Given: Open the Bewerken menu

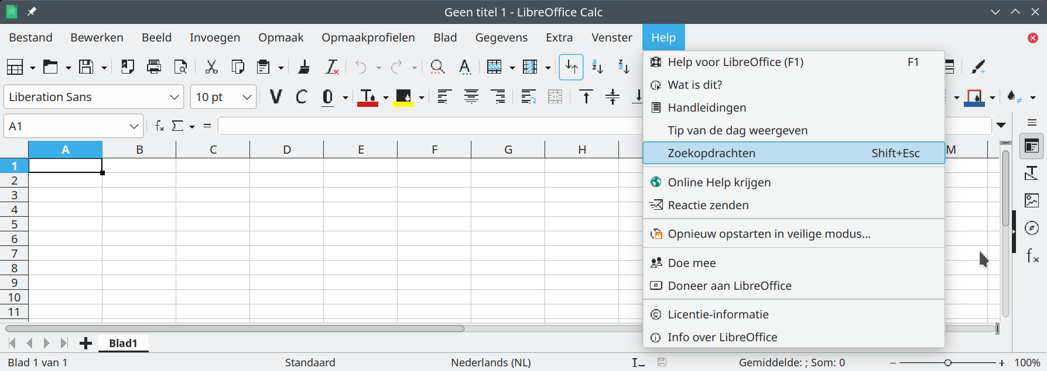Looking at the screenshot, I should (x=97, y=37).
